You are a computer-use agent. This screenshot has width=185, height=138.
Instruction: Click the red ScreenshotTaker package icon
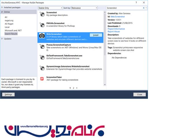click(x=42, y=79)
